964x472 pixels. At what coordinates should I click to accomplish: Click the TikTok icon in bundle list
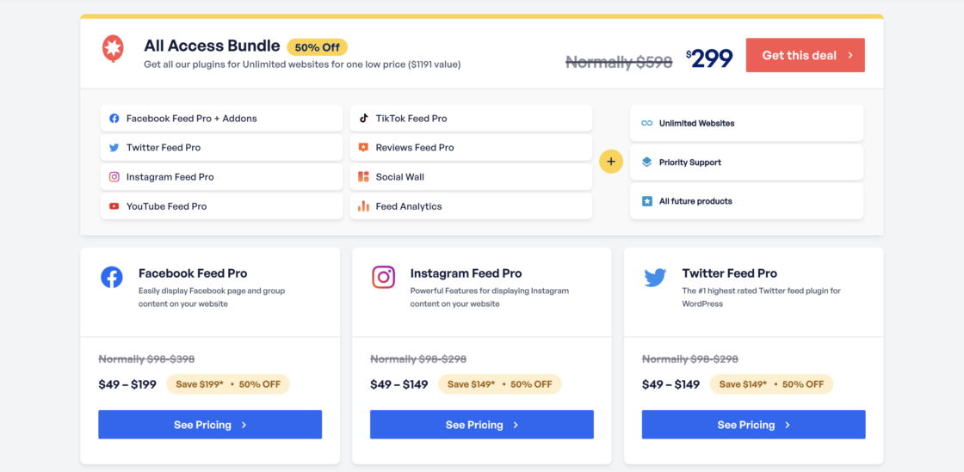[364, 119]
